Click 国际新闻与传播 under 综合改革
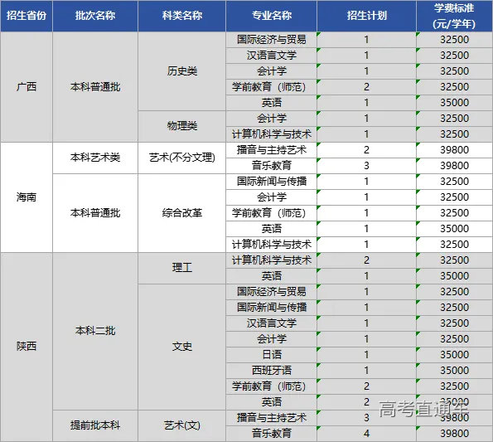 271,182
